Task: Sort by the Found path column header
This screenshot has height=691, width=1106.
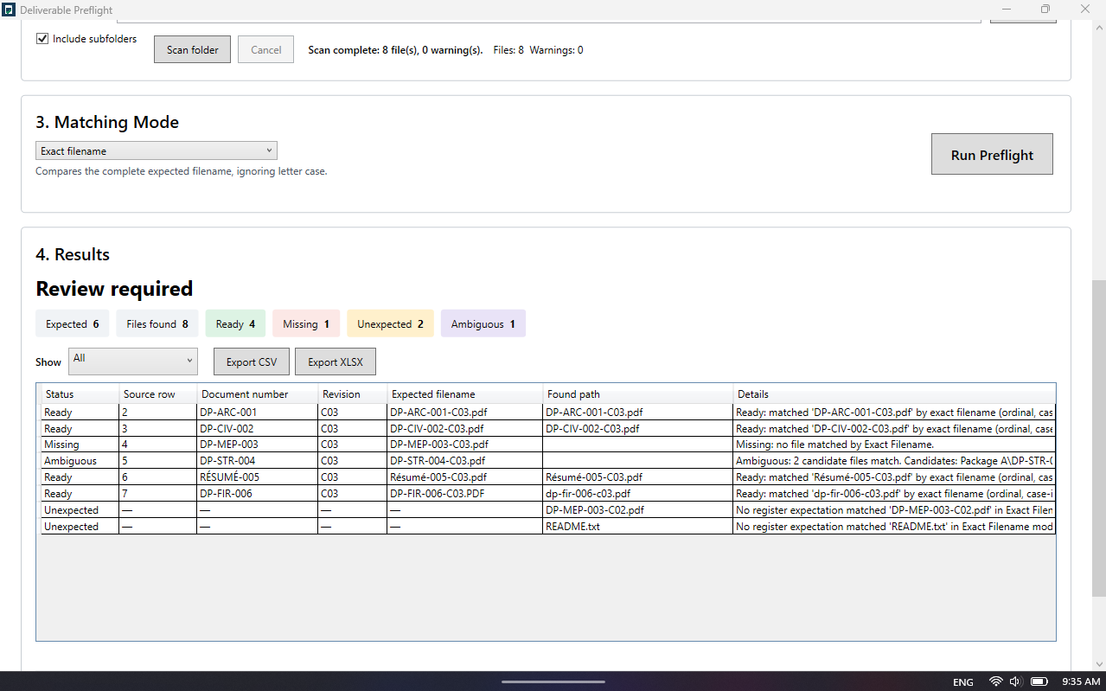Action: [637, 393]
